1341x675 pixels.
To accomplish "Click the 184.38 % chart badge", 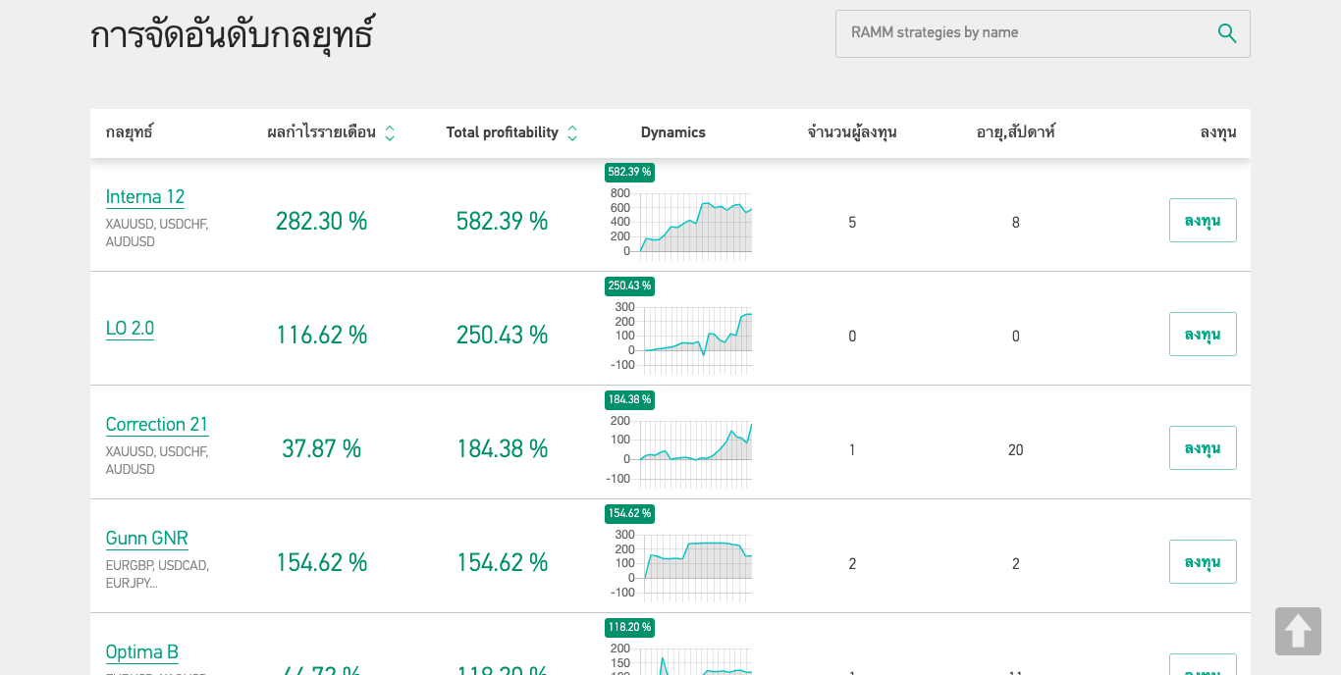I will (x=629, y=400).
